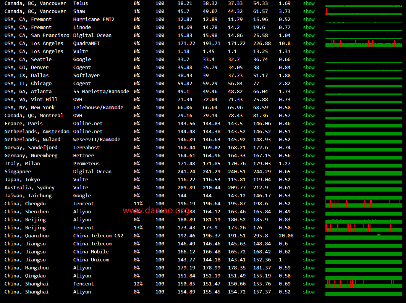
Task: Select '20.08' deviation value for Quanzhou
Action: 286,236
